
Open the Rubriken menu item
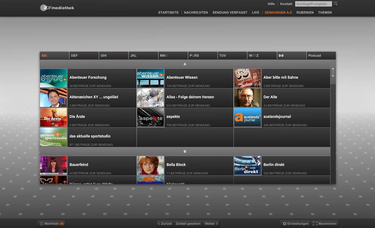pos(305,12)
